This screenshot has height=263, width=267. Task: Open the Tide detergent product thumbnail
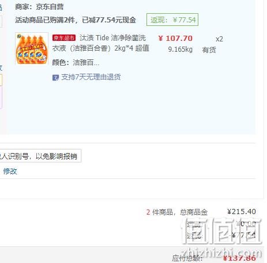(32, 48)
